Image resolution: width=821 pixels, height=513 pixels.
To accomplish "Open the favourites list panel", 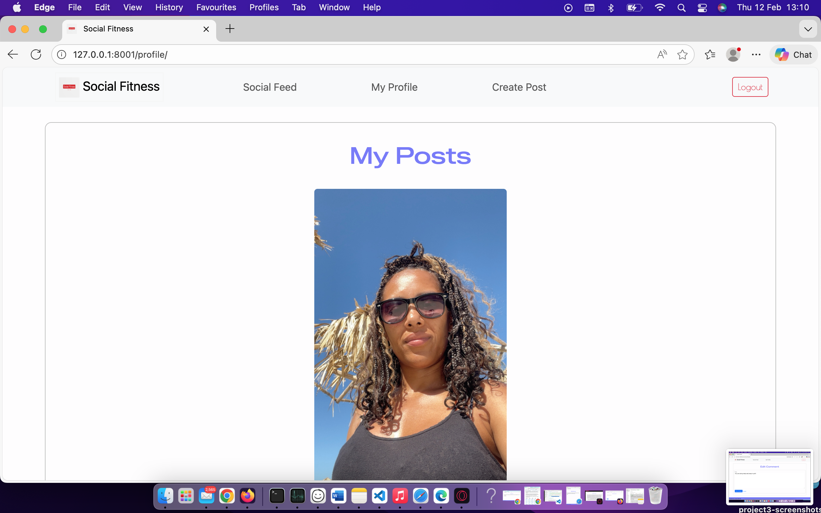I will tap(710, 54).
